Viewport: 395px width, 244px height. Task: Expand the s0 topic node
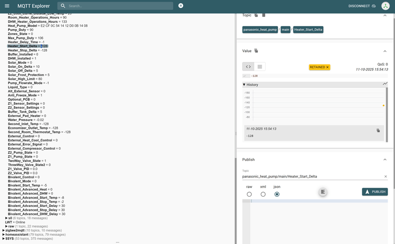pos(6,218)
